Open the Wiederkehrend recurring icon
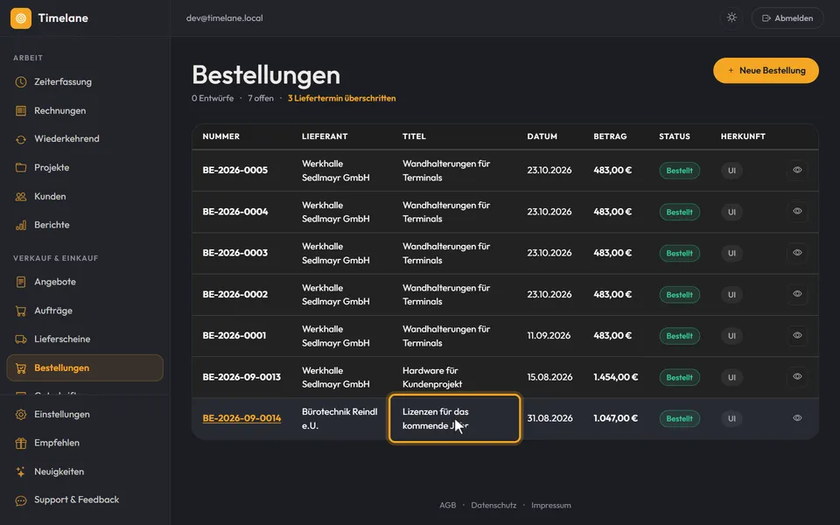This screenshot has width=840, height=525. point(21,139)
